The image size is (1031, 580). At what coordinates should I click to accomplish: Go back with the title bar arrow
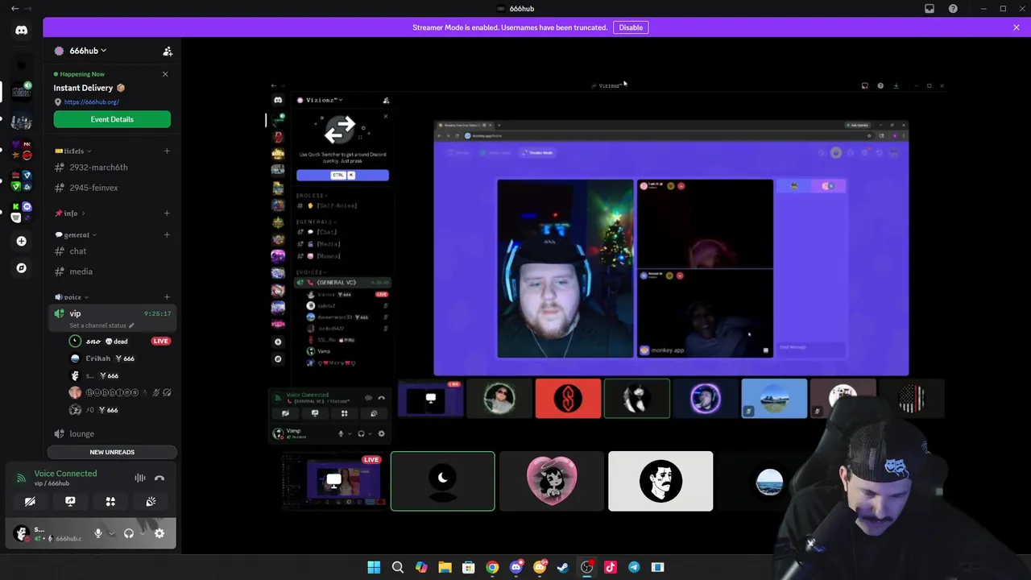(x=14, y=9)
